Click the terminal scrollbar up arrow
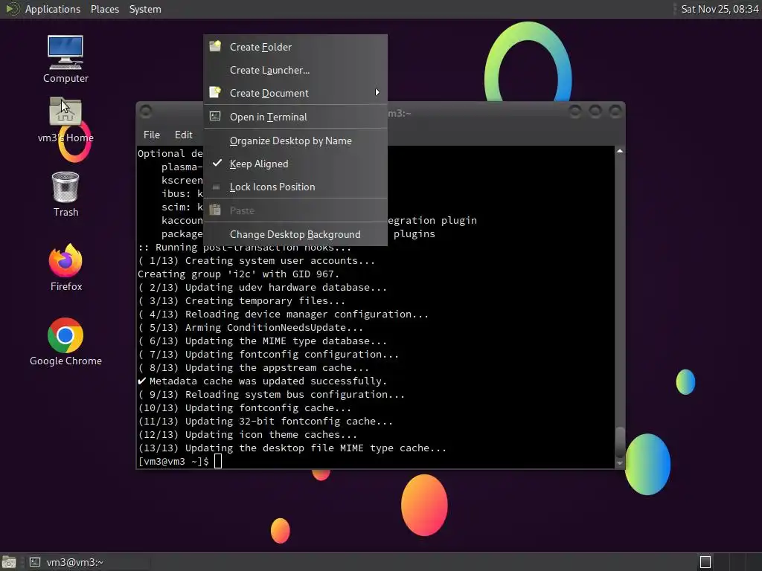 pyautogui.click(x=620, y=151)
